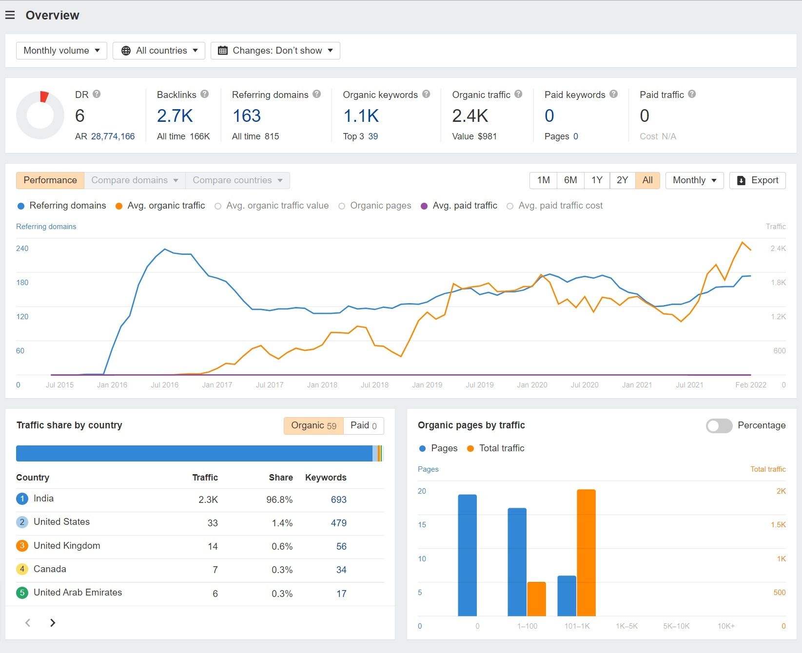Click the 1–100 blue pages bar

point(517,562)
